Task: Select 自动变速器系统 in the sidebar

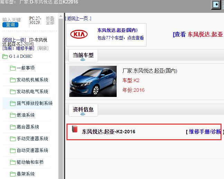Action: (32, 150)
